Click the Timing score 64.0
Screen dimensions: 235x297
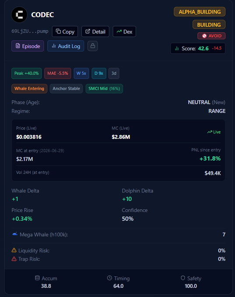(119, 286)
